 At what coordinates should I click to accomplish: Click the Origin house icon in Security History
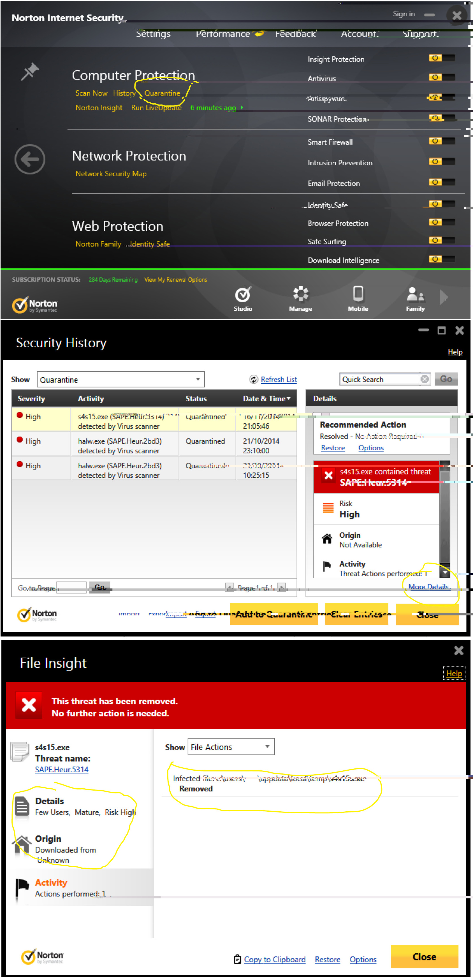(327, 538)
